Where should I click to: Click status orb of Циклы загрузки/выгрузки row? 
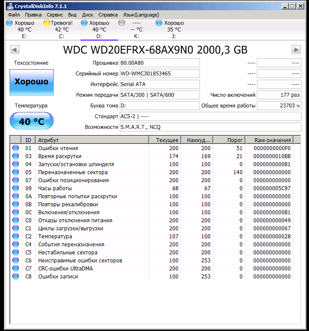(16, 228)
